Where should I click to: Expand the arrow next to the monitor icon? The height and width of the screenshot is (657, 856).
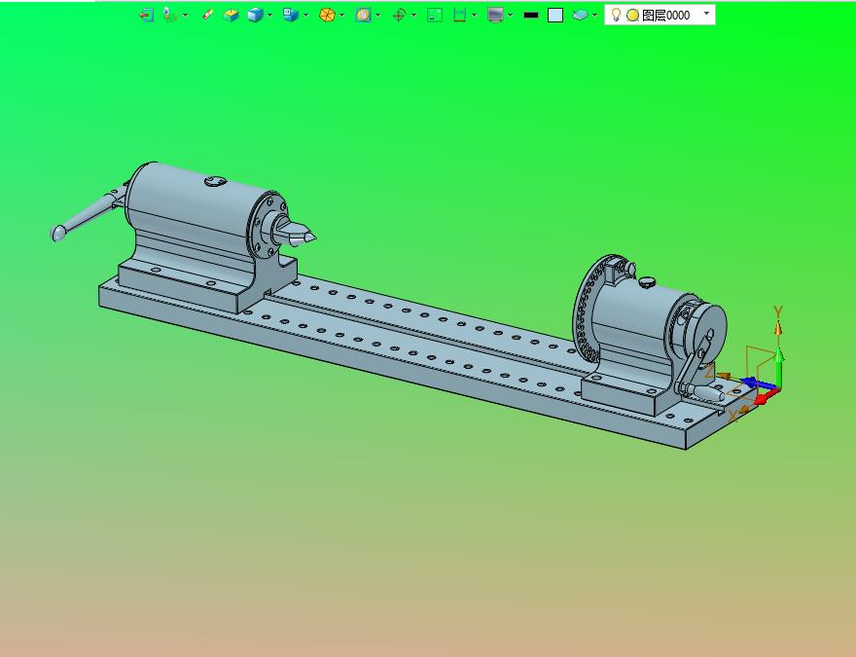point(510,16)
